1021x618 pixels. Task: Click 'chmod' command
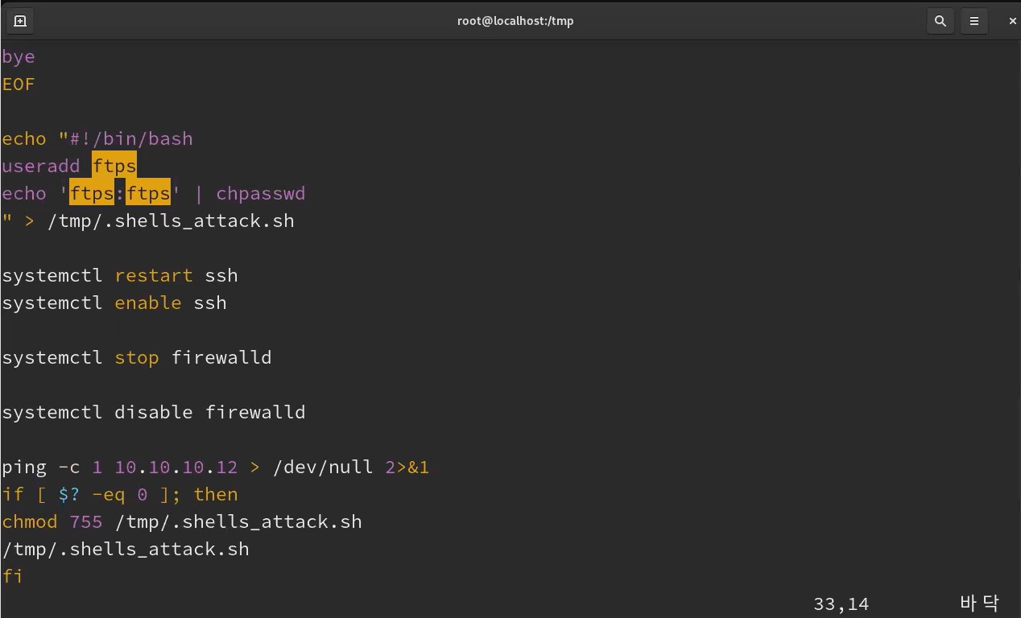click(x=30, y=521)
